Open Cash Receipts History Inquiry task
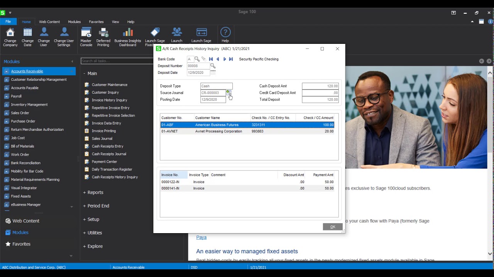Viewport: 494px width, 277px height. (x=115, y=177)
